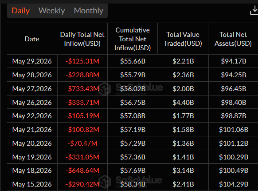Click the $4.40B value traded cell
Screen dimensions: 258x191
pos(183,103)
